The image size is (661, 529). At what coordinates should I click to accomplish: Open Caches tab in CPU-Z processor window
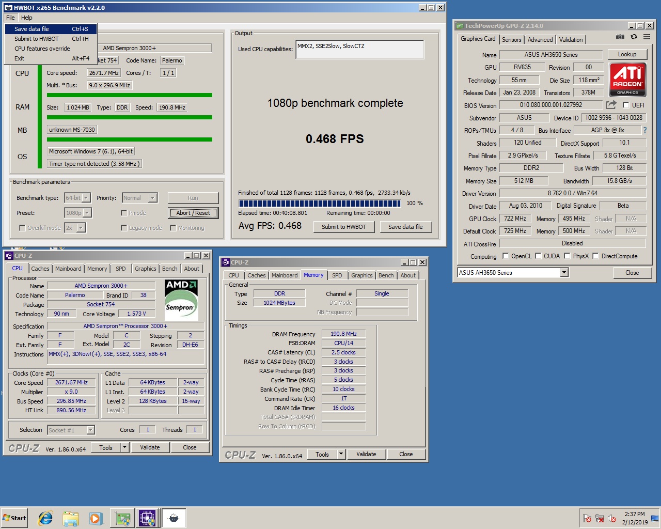tap(40, 269)
